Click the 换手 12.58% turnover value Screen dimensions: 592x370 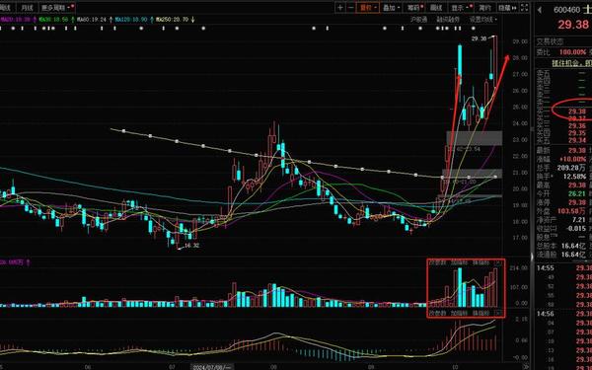click(x=575, y=177)
